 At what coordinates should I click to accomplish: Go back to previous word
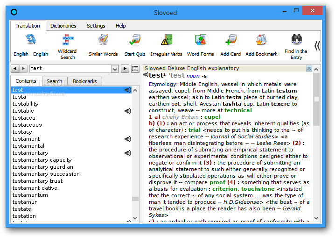[x=15, y=69]
